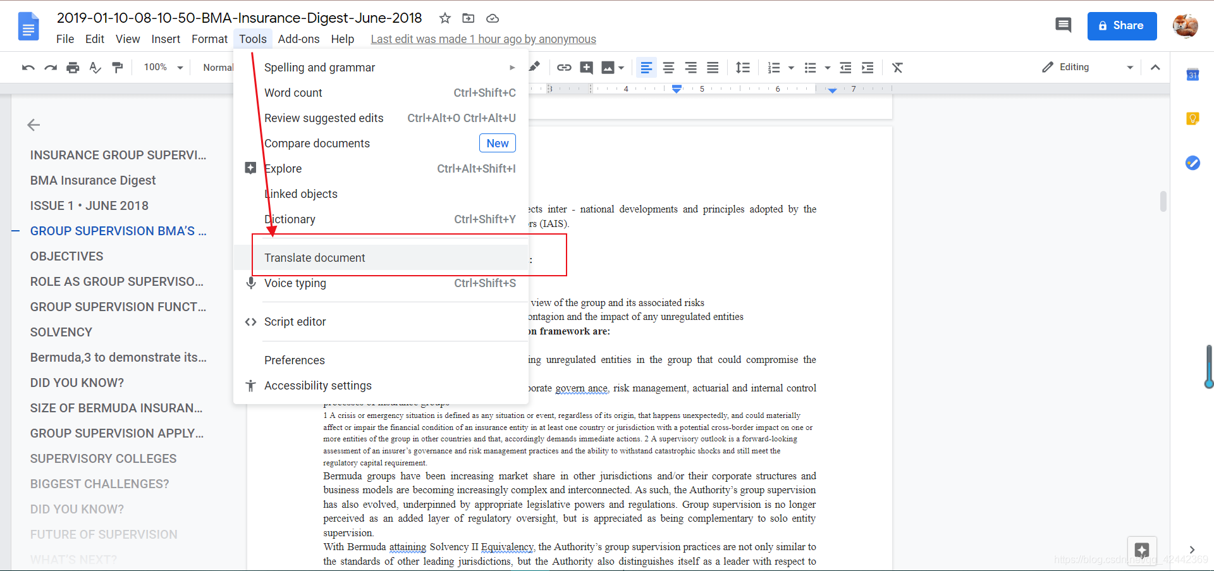The image size is (1214, 571).
Task: Open Accessibility settings
Action: 381,386
